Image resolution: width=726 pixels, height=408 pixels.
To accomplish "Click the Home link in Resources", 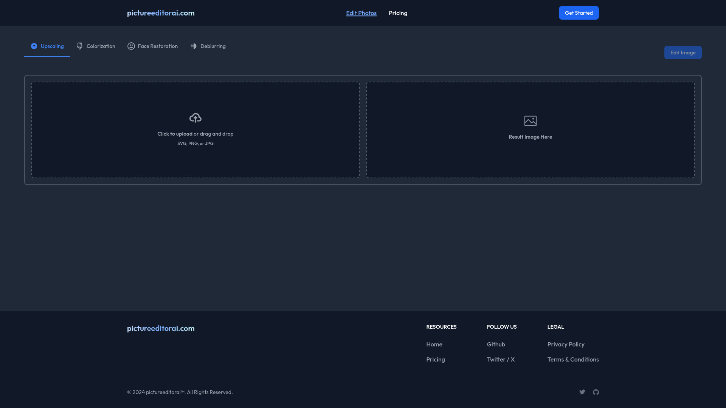I will [434, 345].
